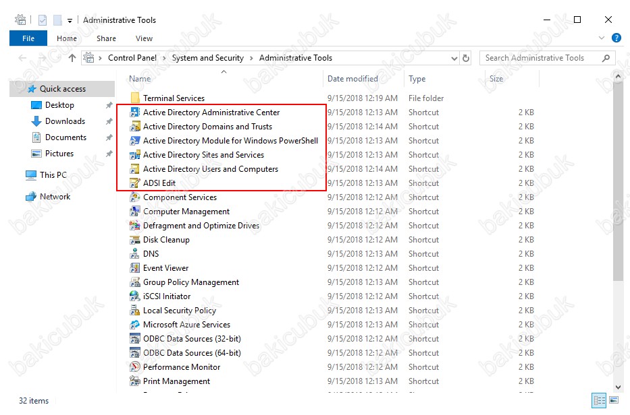
Task: Click Administrative Tools breadcrumb
Action: click(296, 58)
